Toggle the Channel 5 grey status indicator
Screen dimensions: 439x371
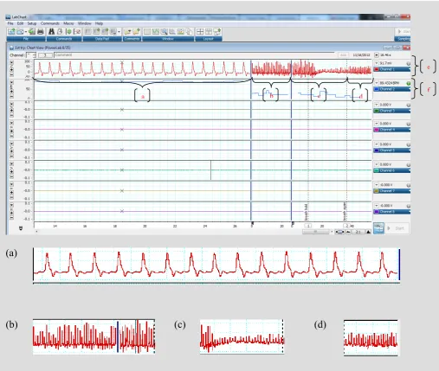click(x=409, y=144)
